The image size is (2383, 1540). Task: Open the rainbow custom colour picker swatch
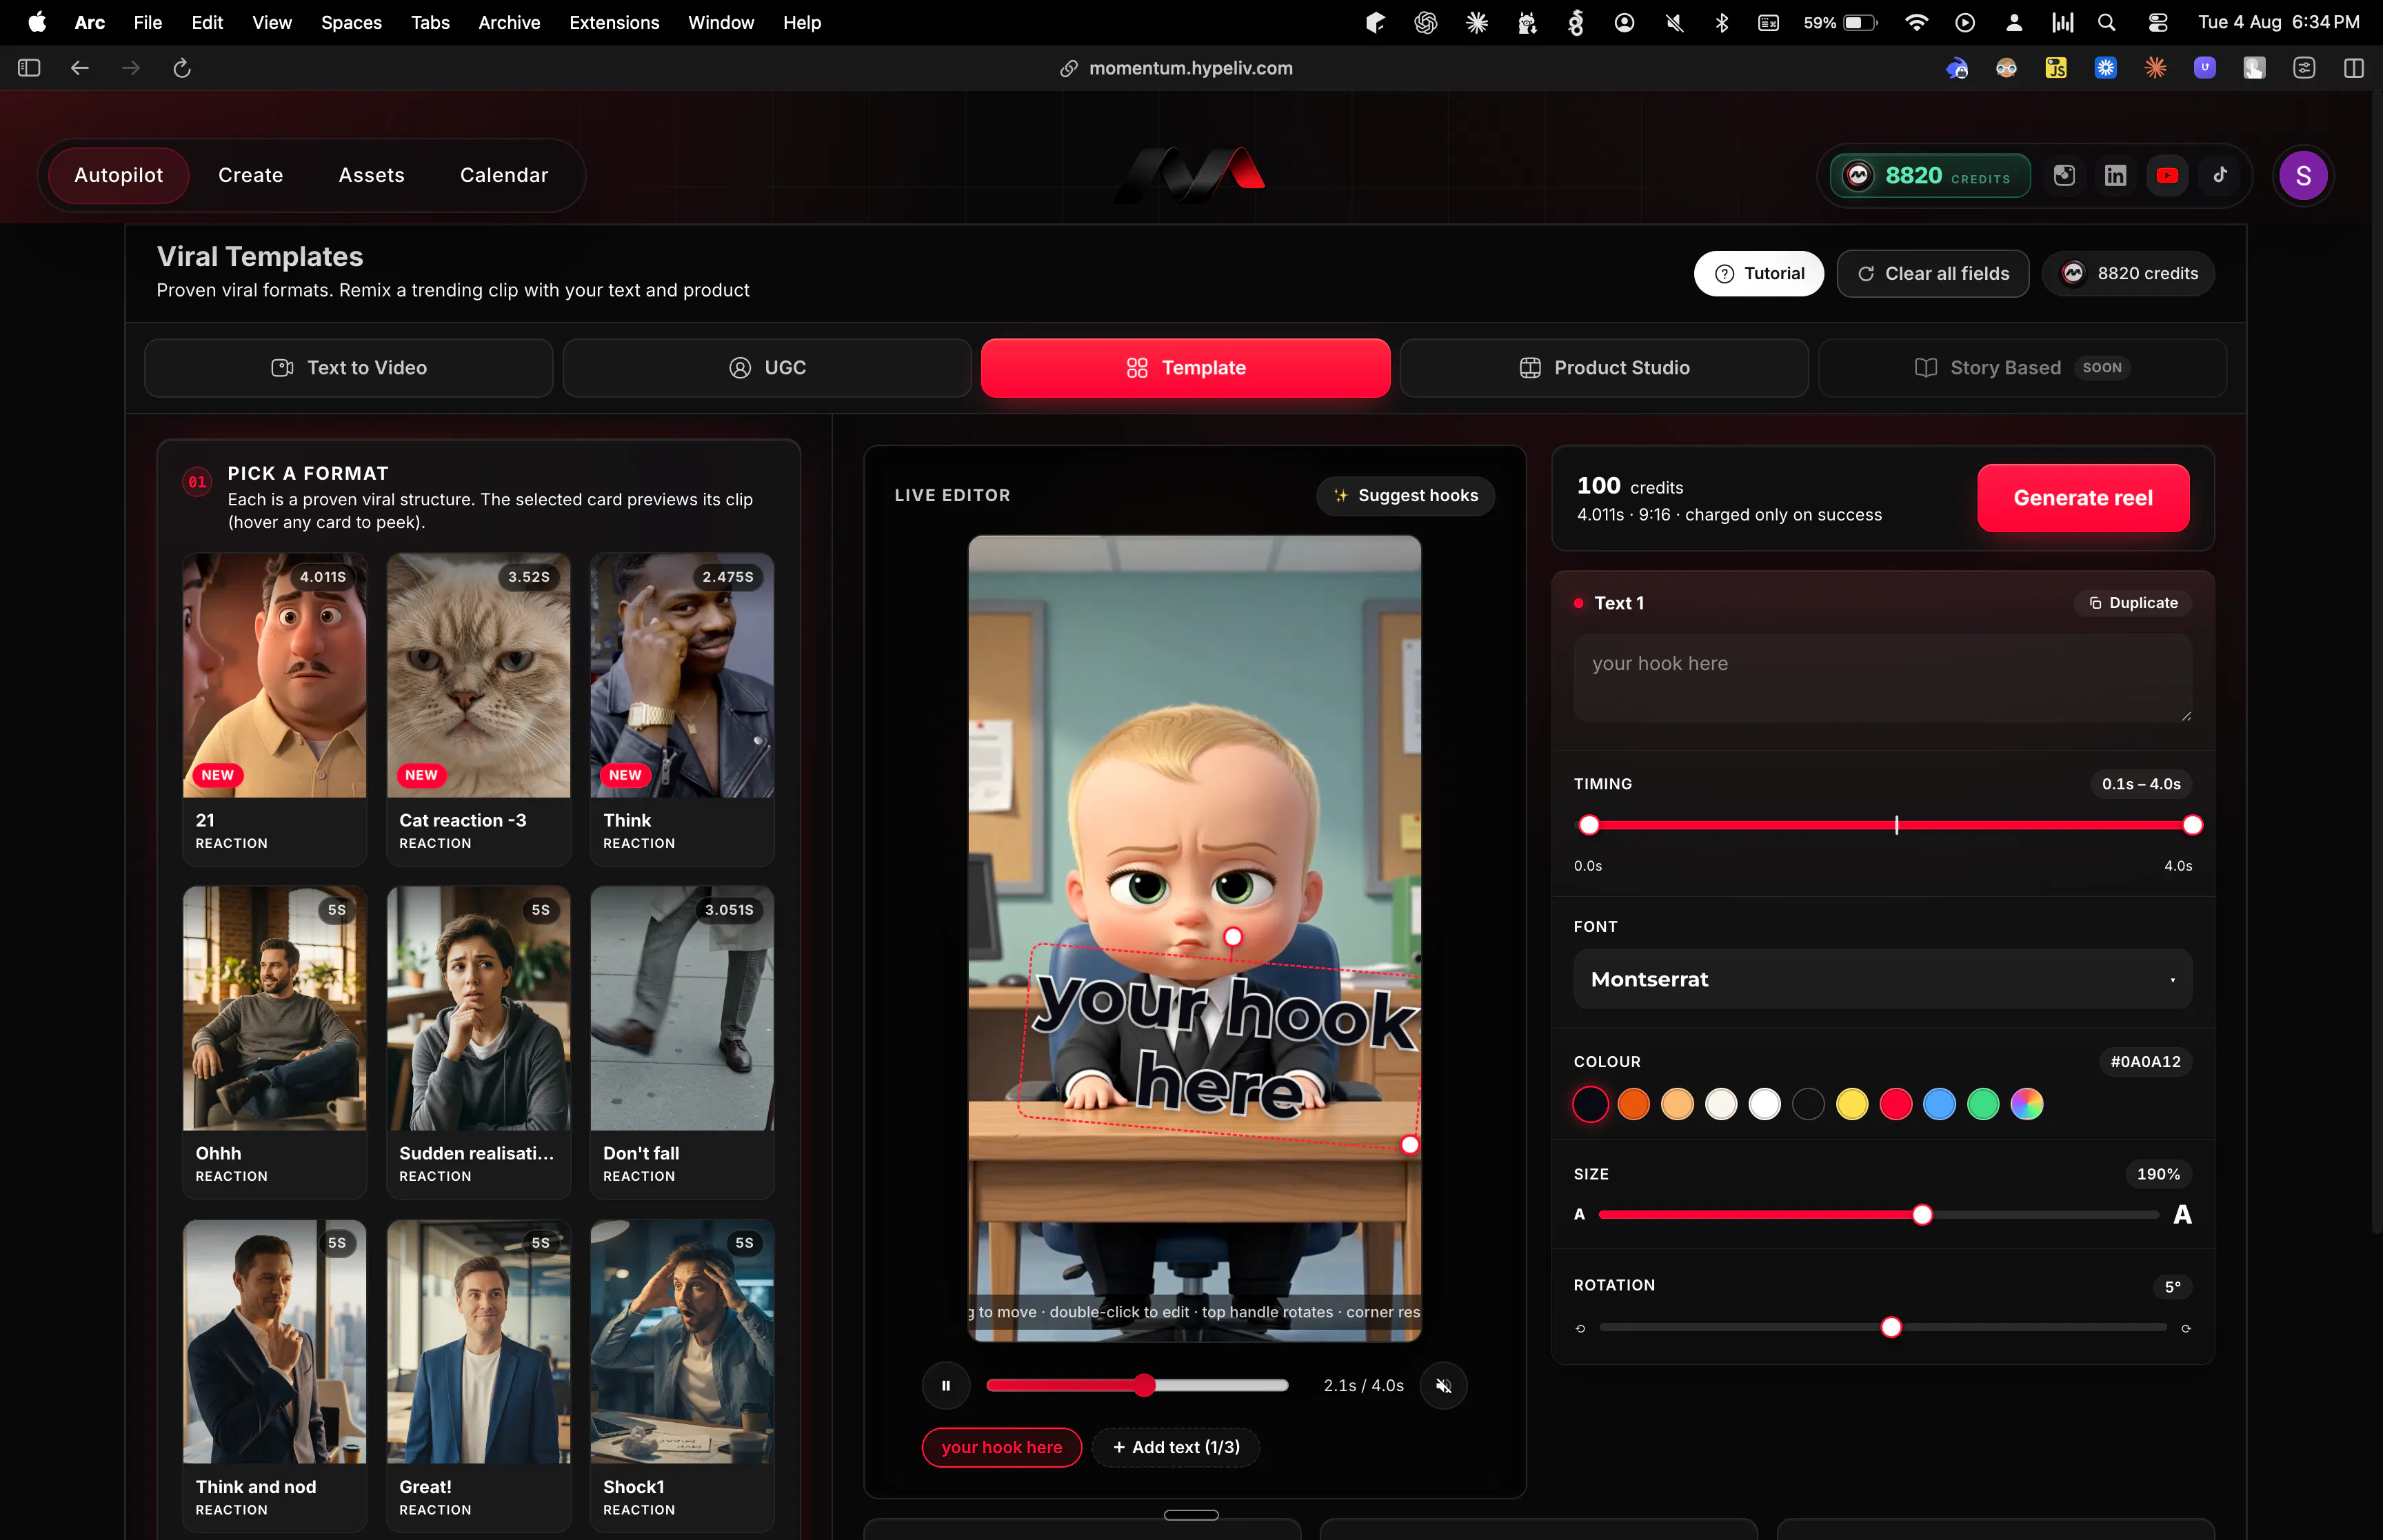click(x=2027, y=1104)
